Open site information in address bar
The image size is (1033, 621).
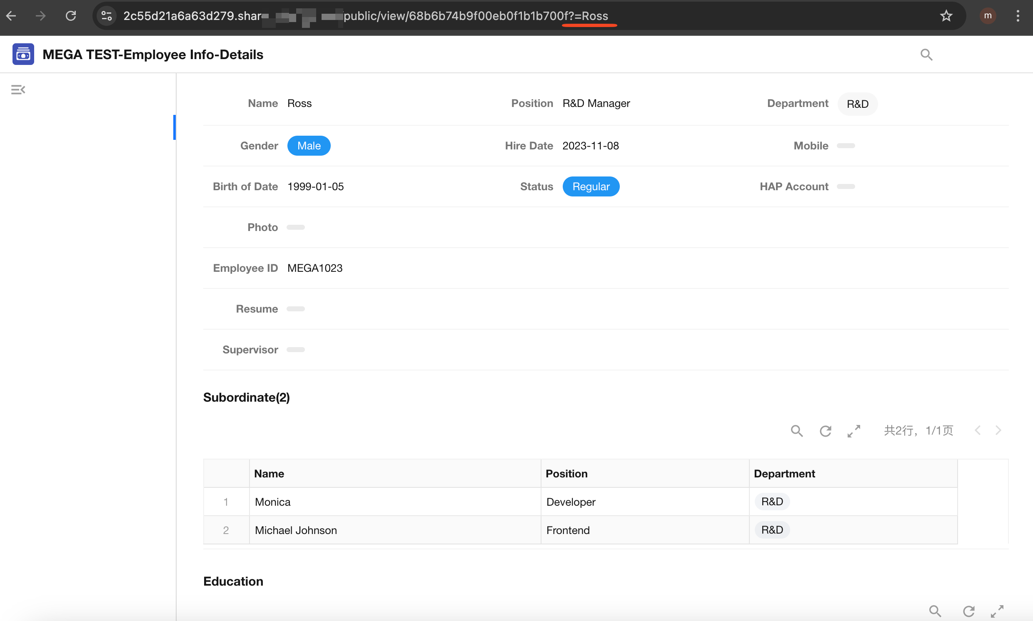tap(107, 16)
